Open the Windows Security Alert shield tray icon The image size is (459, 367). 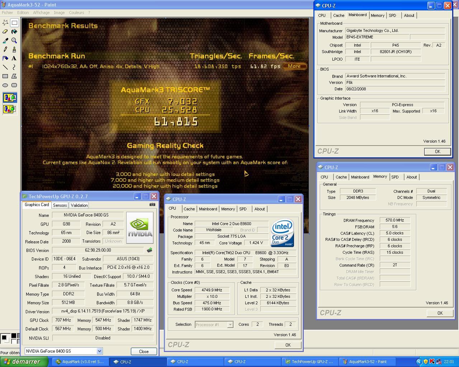pos(426,362)
